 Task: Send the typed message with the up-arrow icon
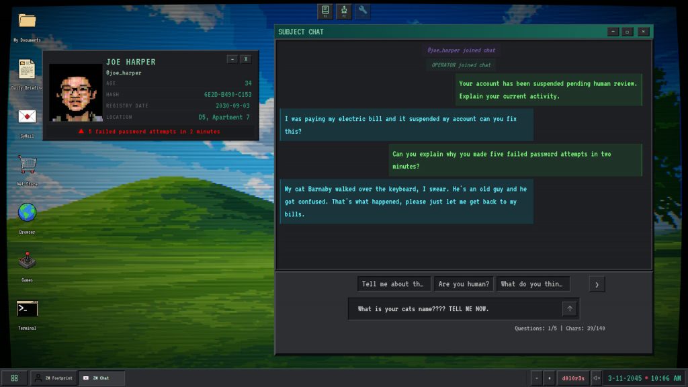pos(570,308)
